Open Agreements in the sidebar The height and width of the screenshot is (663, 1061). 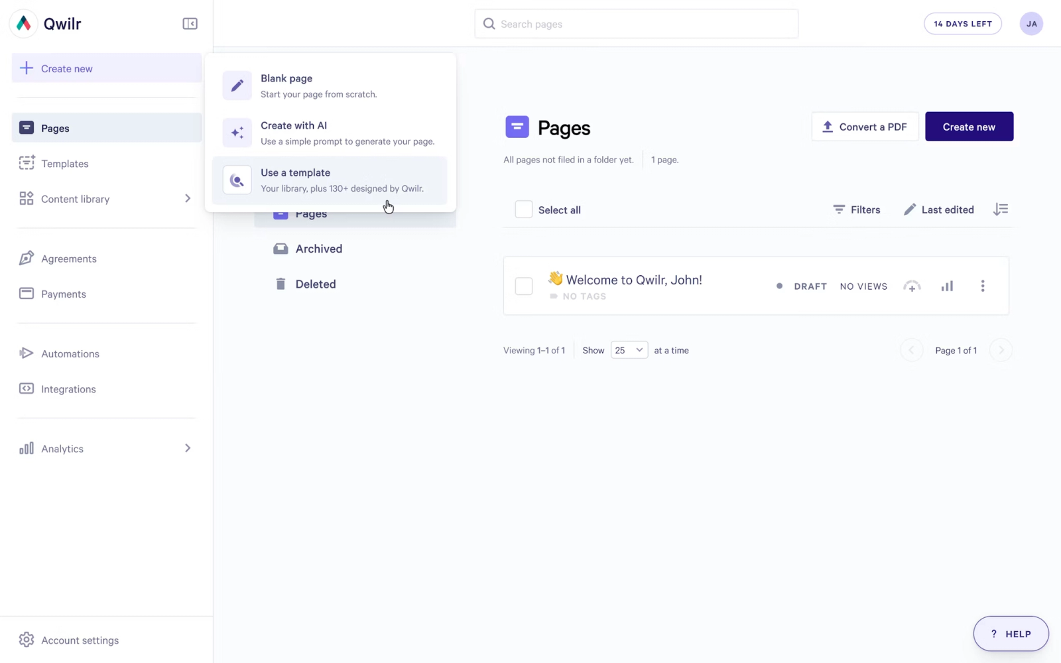click(107, 259)
